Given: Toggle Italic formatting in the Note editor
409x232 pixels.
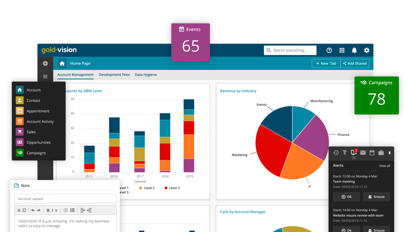Looking at the screenshot, I should (x=52, y=210).
